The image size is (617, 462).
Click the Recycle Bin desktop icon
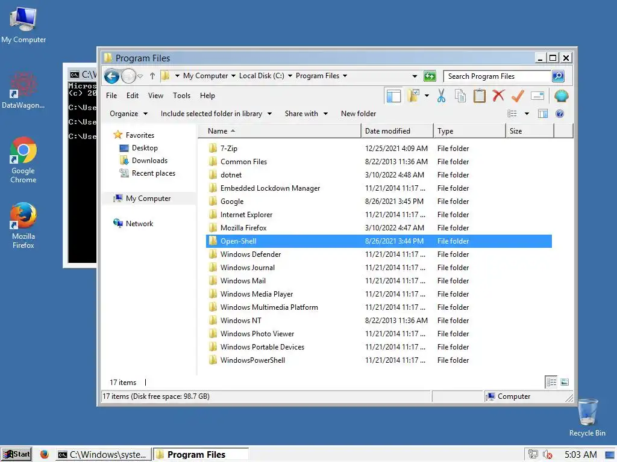pos(587,417)
